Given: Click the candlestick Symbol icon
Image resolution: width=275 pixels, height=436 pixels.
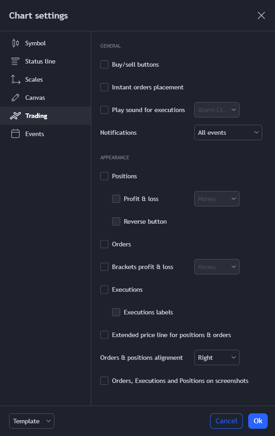Looking at the screenshot, I should point(15,43).
